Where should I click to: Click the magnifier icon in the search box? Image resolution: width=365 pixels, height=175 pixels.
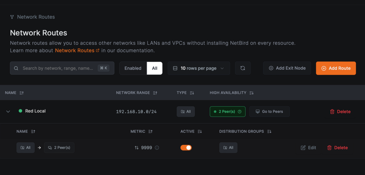point(16,68)
